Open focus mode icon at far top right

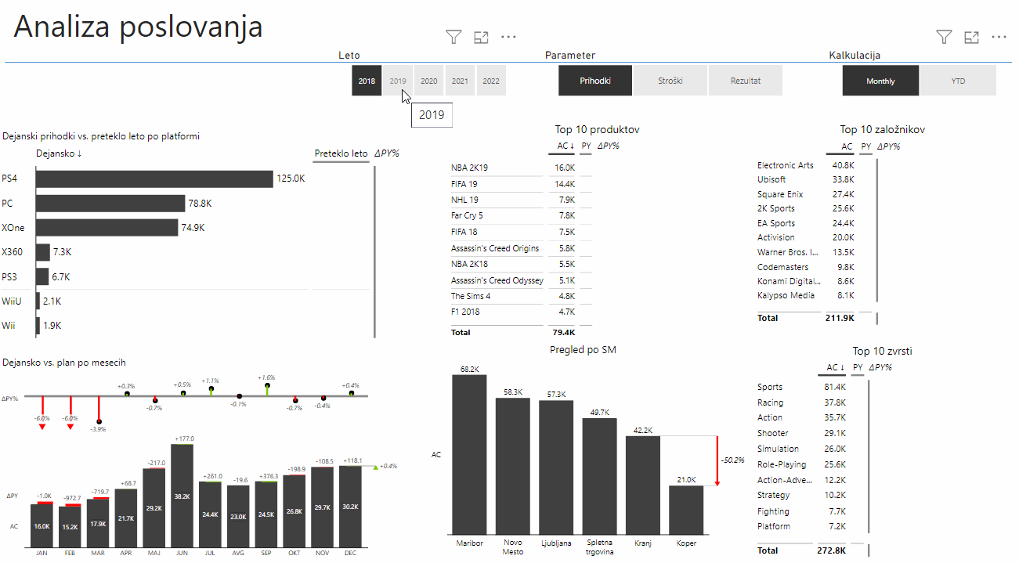point(971,37)
